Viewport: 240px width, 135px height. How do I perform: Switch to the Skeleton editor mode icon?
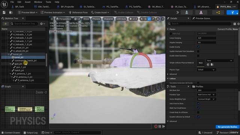click(187, 12)
